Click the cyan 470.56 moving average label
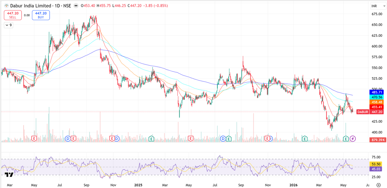The image size is (387, 188). 376,97
